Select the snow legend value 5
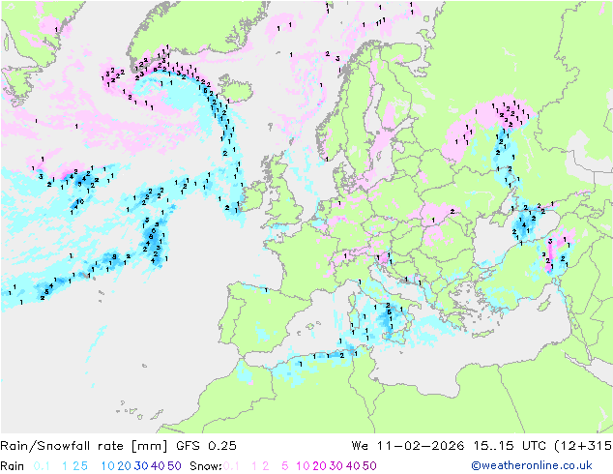Viewport: 613px width, 474px height. [x=285, y=466]
